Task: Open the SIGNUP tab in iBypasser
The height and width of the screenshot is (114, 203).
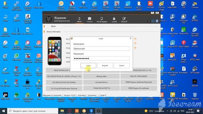Action: [124, 20]
